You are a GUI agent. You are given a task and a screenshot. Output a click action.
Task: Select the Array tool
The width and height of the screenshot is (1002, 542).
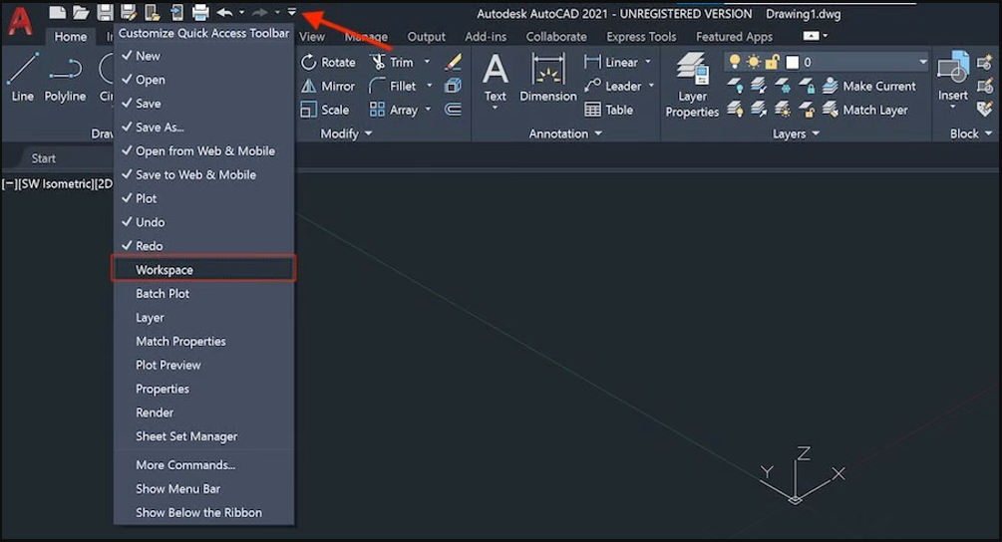[394, 110]
